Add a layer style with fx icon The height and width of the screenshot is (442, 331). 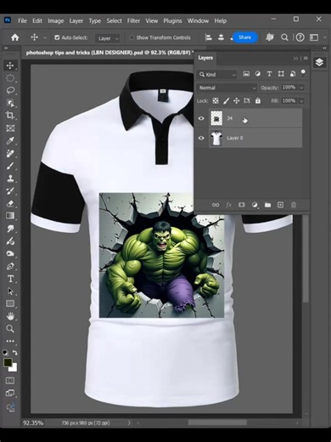pyautogui.click(x=228, y=205)
